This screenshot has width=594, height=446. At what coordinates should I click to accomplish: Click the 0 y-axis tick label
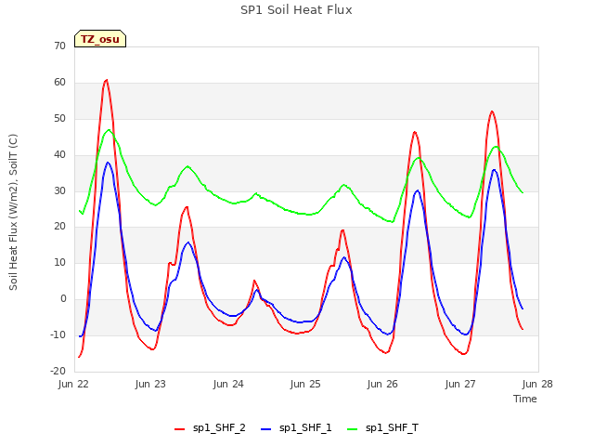[63, 299]
